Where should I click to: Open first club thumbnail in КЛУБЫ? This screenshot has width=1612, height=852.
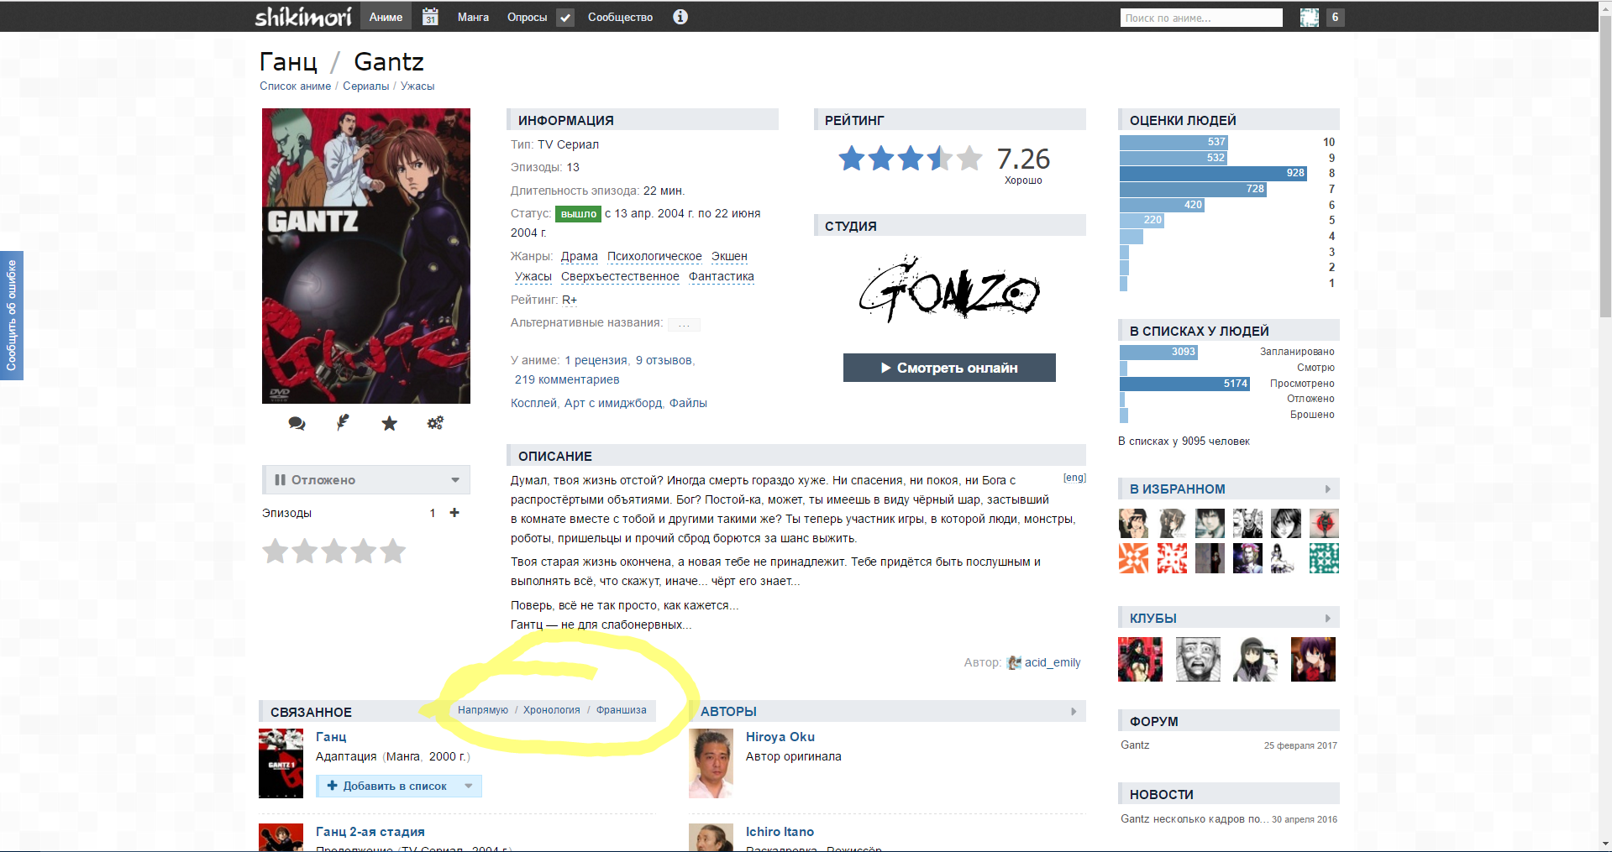pos(1141,659)
